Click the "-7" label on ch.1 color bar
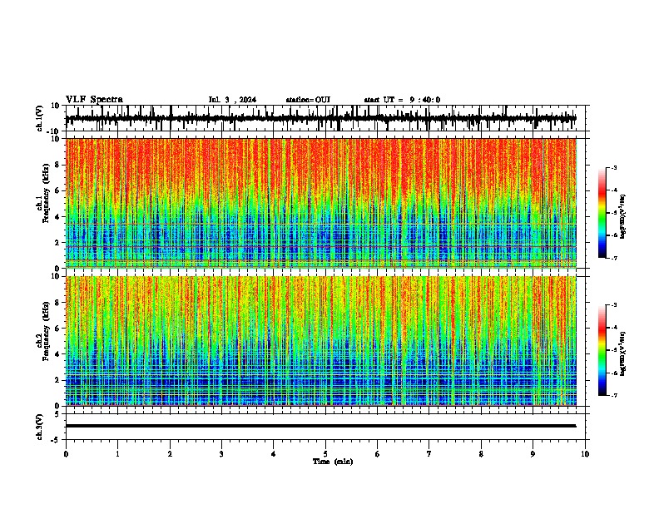659x509 pixels. coord(613,258)
